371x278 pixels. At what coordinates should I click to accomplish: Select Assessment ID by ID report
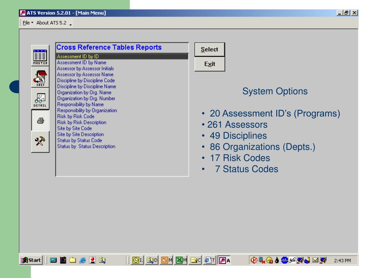point(122,56)
